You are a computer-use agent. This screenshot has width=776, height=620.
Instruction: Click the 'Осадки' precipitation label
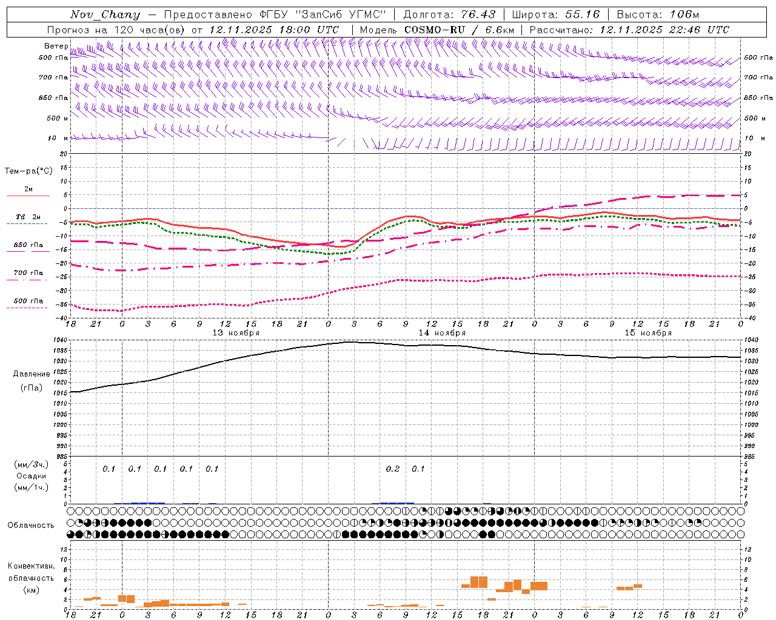click(32, 476)
